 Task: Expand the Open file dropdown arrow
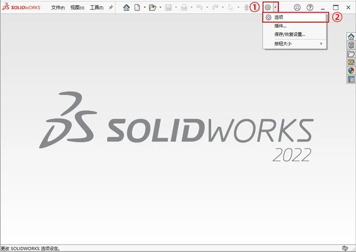pyautogui.click(x=160, y=7)
